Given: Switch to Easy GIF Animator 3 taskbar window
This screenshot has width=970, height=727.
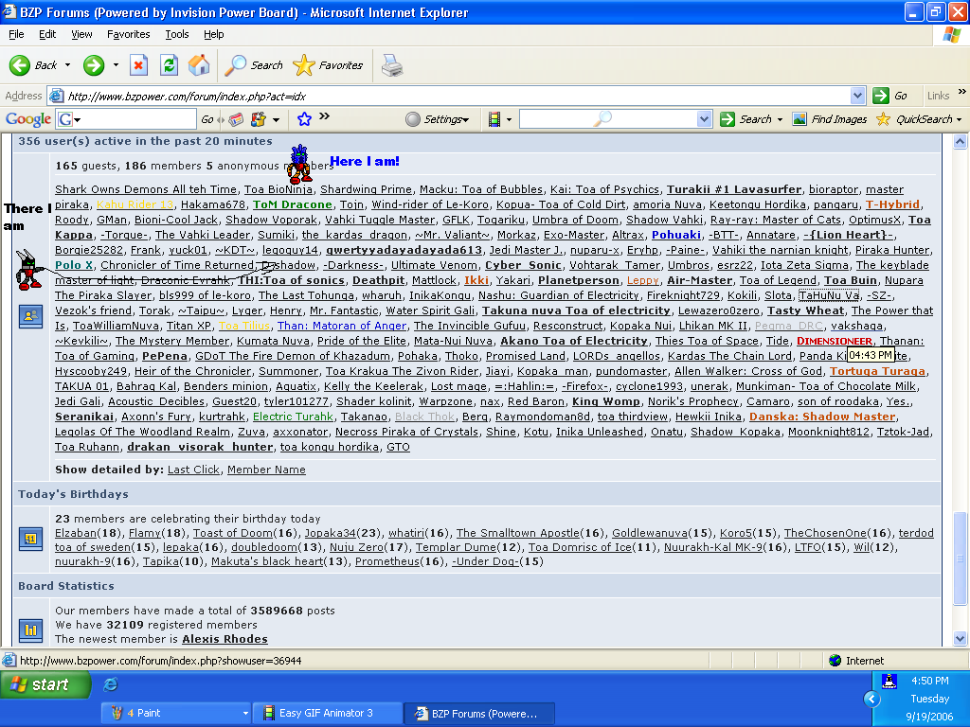Looking at the screenshot, I should pyautogui.click(x=328, y=713).
